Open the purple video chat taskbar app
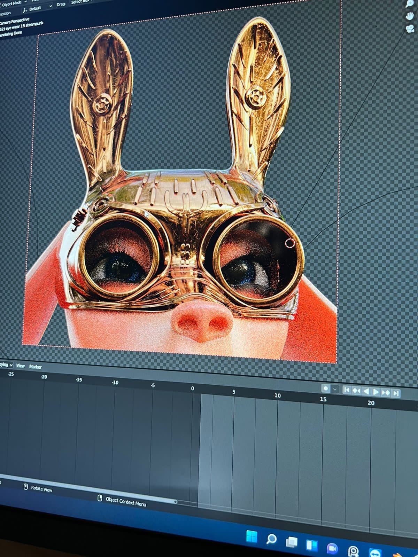 point(332,548)
